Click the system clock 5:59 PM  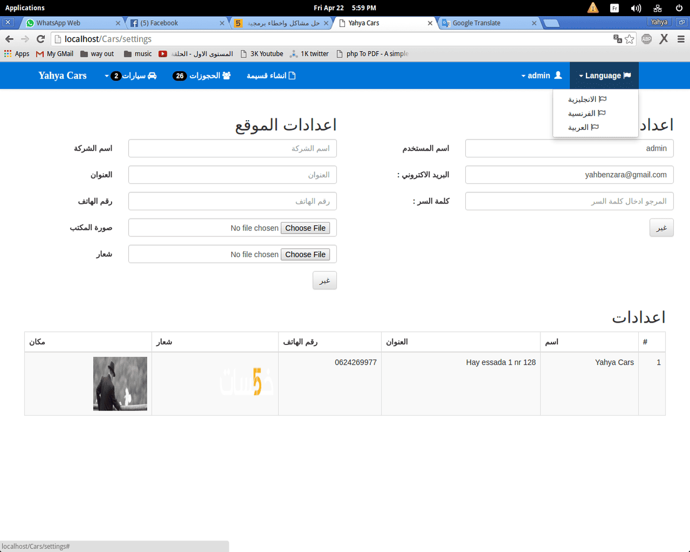pyautogui.click(x=363, y=7)
